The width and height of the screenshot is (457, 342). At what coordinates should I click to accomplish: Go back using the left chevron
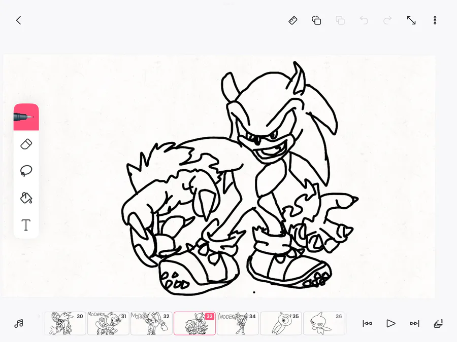point(19,20)
